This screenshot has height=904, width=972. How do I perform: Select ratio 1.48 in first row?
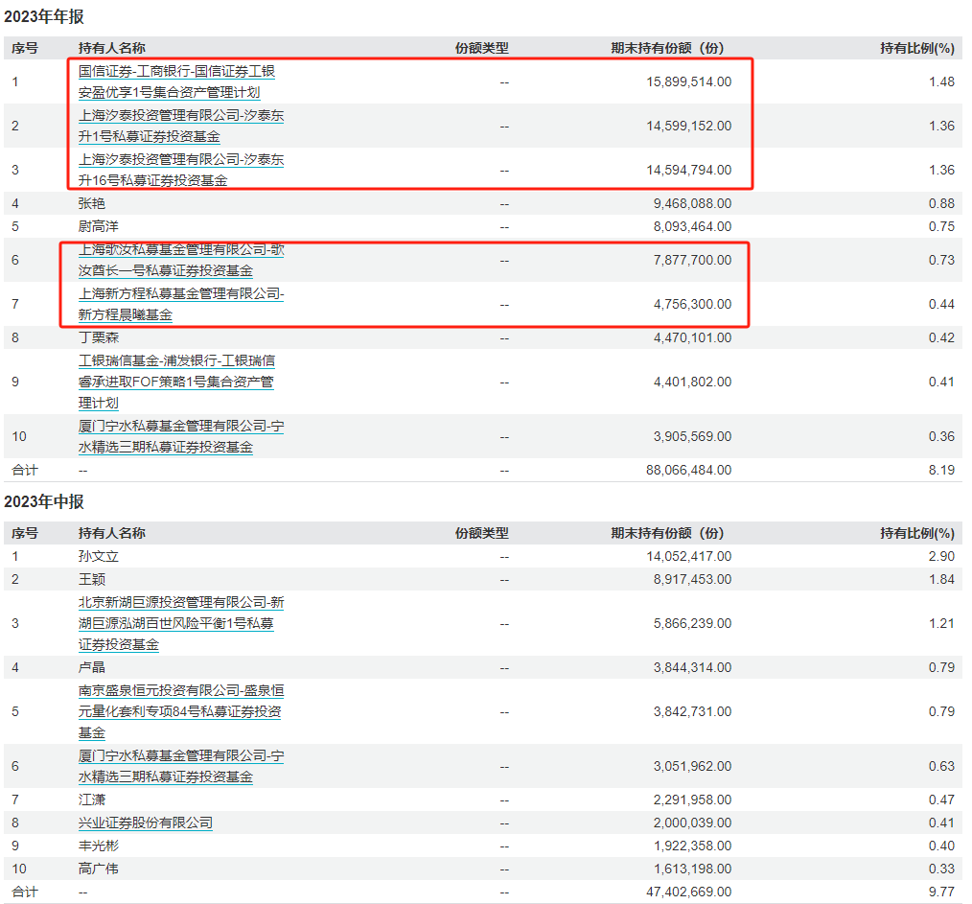point(941,81)
